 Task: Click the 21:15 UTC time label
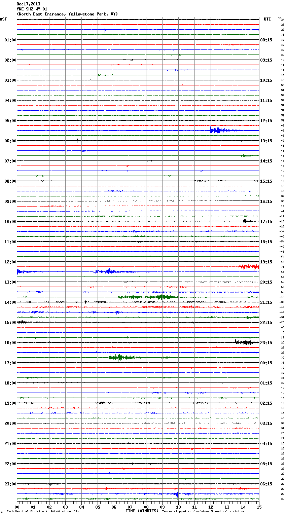[x=266, y=302]
